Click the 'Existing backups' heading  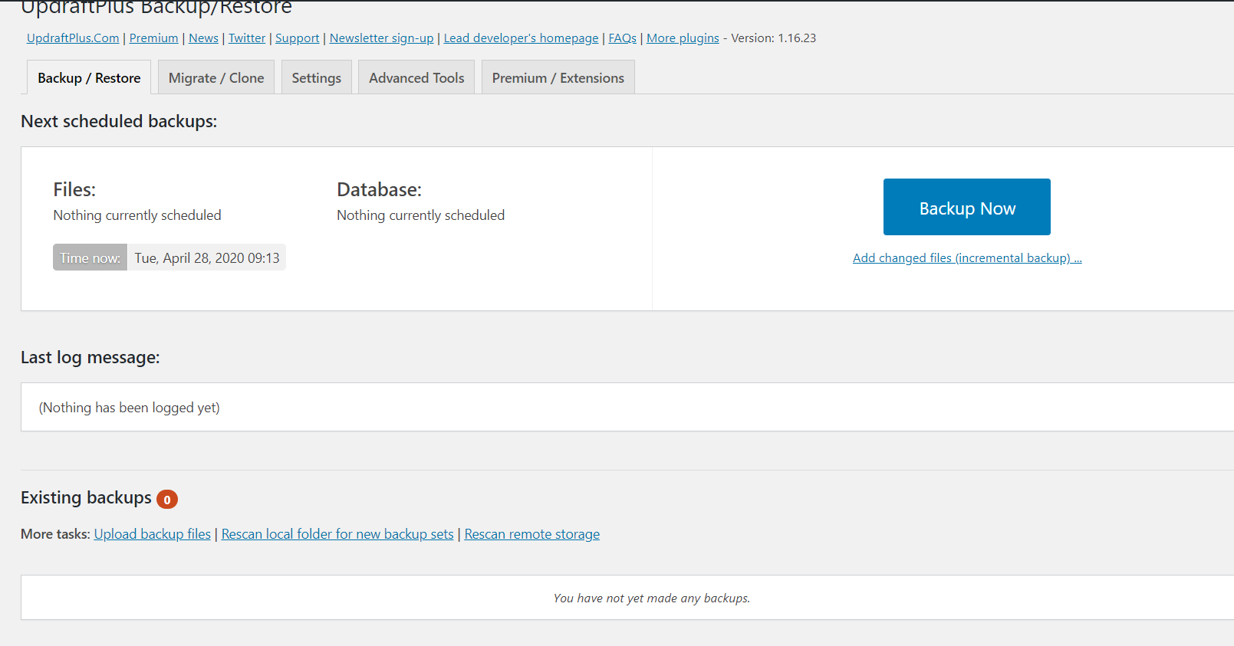click(x=86, y=498)
